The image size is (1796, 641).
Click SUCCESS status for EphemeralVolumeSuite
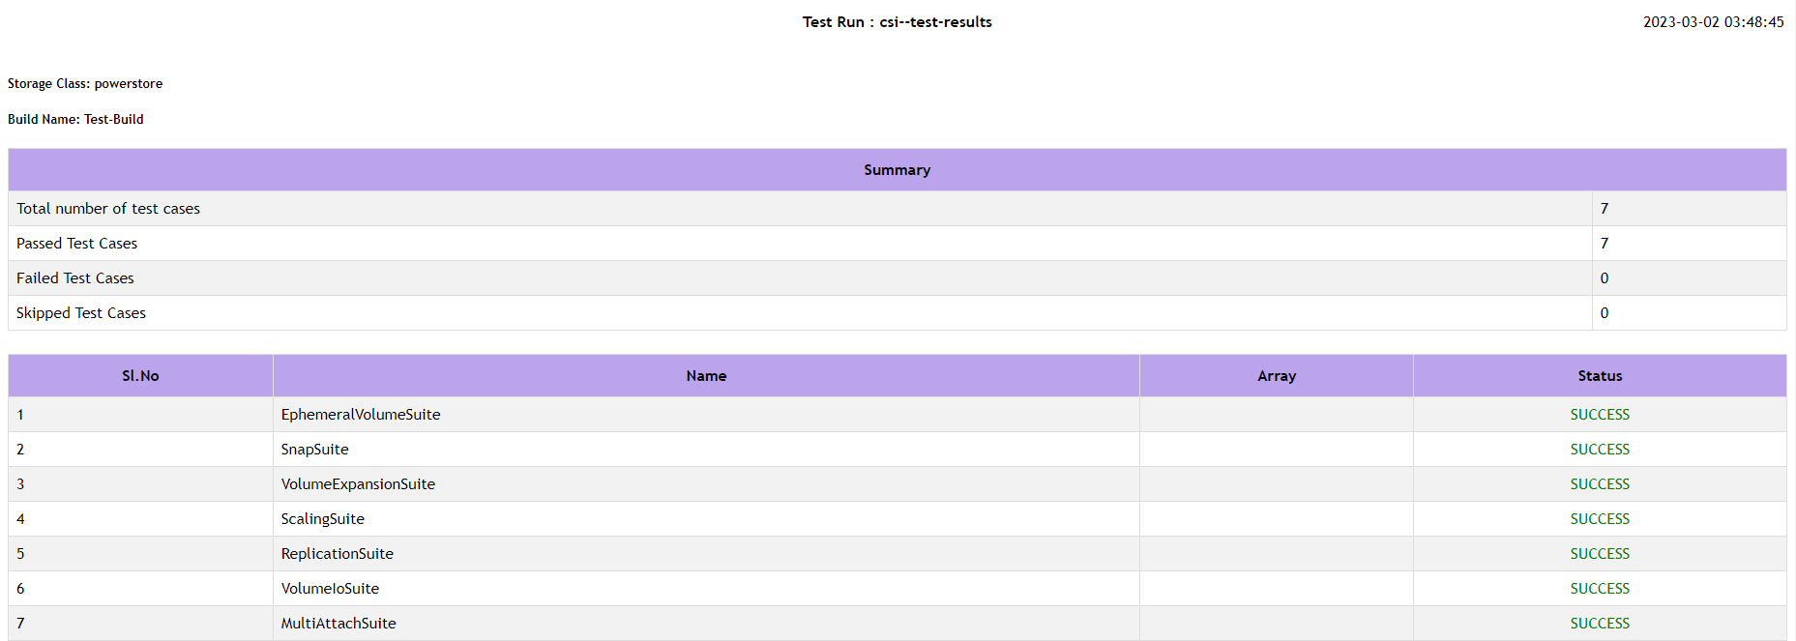click(1600, 415)
